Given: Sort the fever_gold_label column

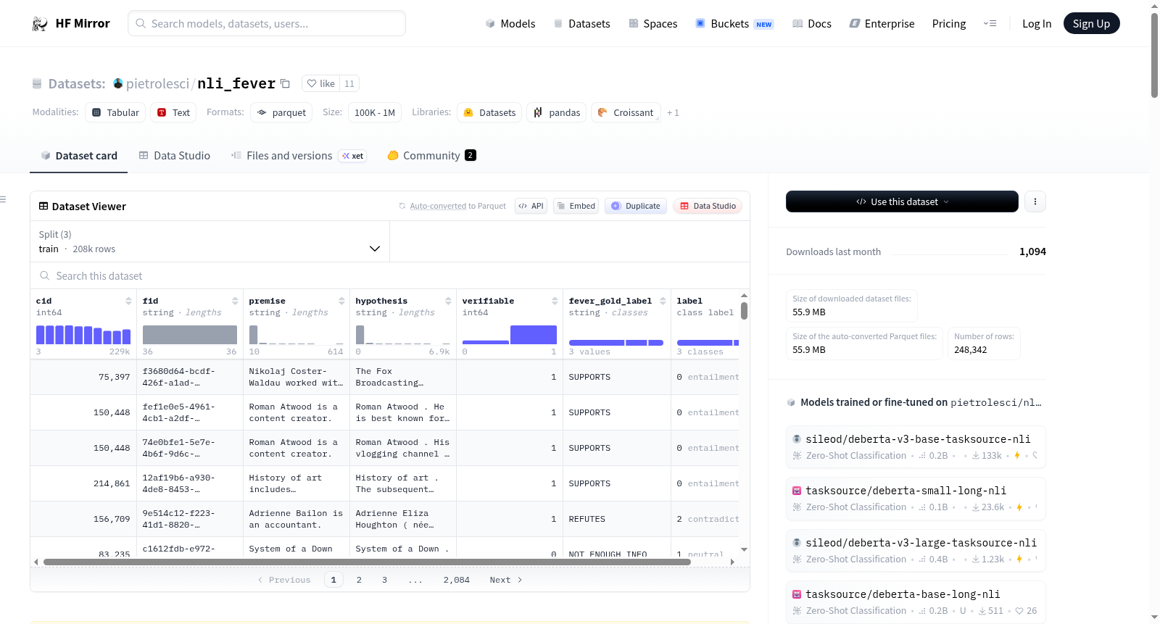Looking at the screenshot, I should (663, 301).
